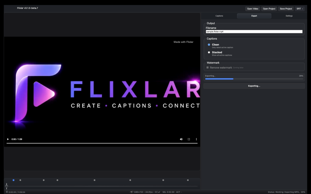This screenshot has width=311, height=194.
Task: Click the 'Flixlar v0.1.0-beta.7' title text
Action: point(28,8)
